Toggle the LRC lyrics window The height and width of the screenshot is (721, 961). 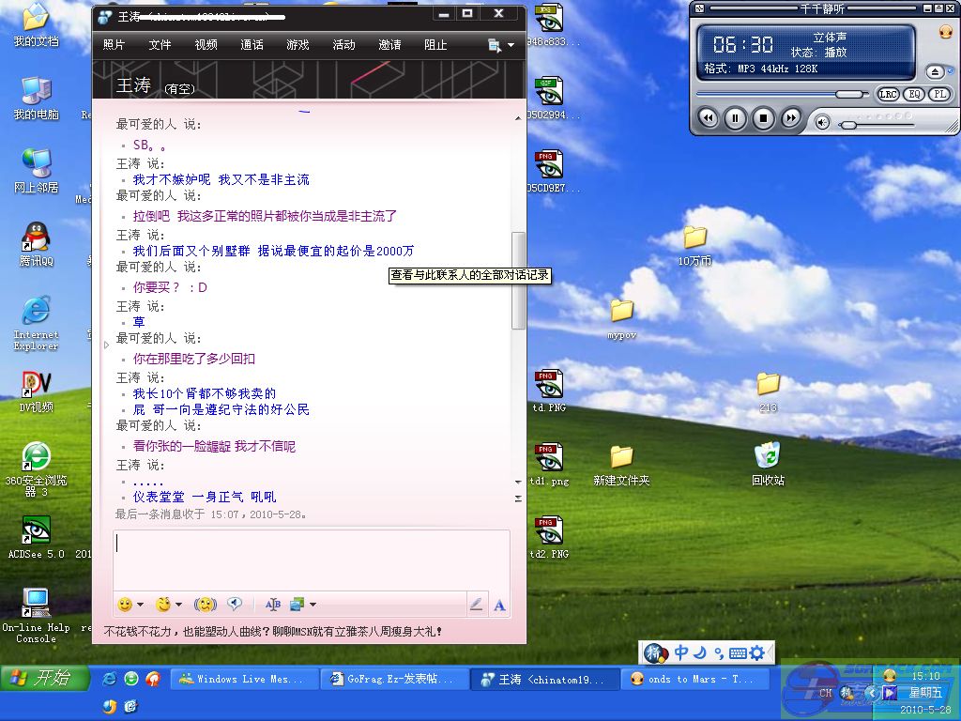[887, 95]
